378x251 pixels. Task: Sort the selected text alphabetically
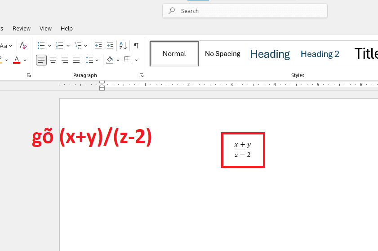click(x=123, y=45)
